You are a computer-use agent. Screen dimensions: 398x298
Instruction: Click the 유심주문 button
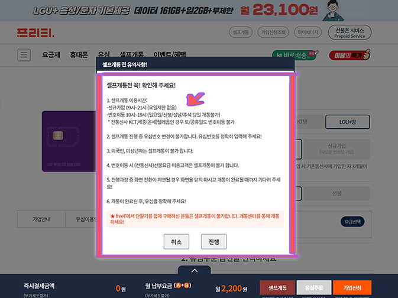(x=314, y=287)
